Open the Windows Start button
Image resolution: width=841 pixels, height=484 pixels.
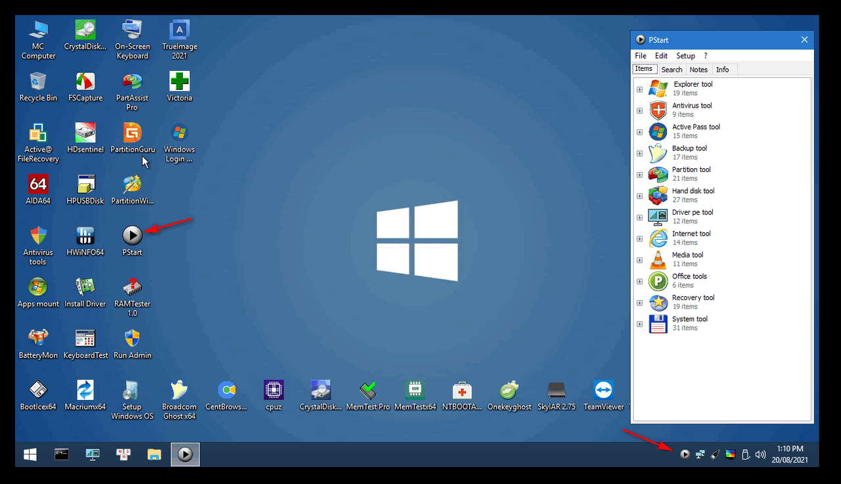click(x=30, y=454)
